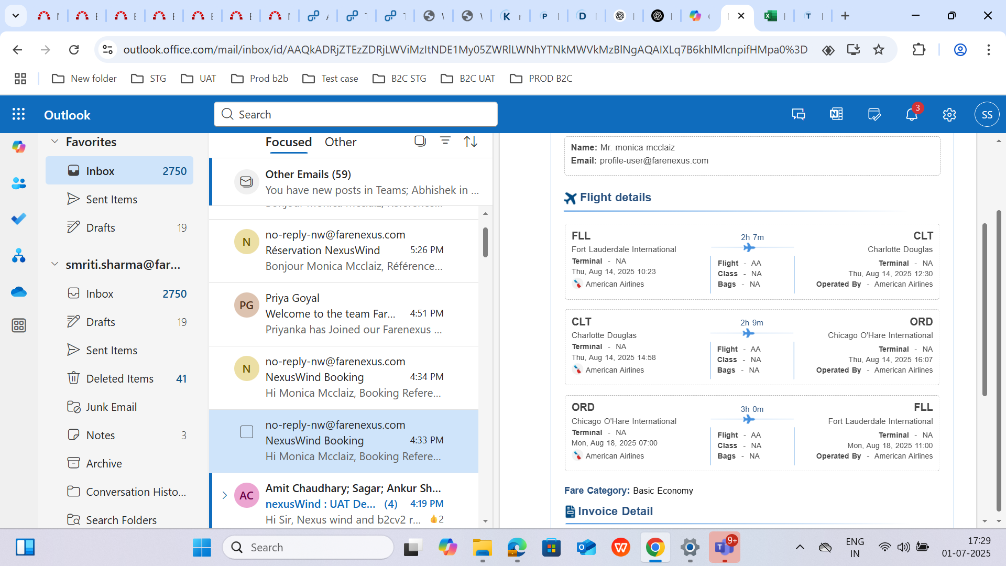1006x566 pixels.
Task: Open Réservation NexusWind 5:26 PM email
Action: (x=344, y=251)
